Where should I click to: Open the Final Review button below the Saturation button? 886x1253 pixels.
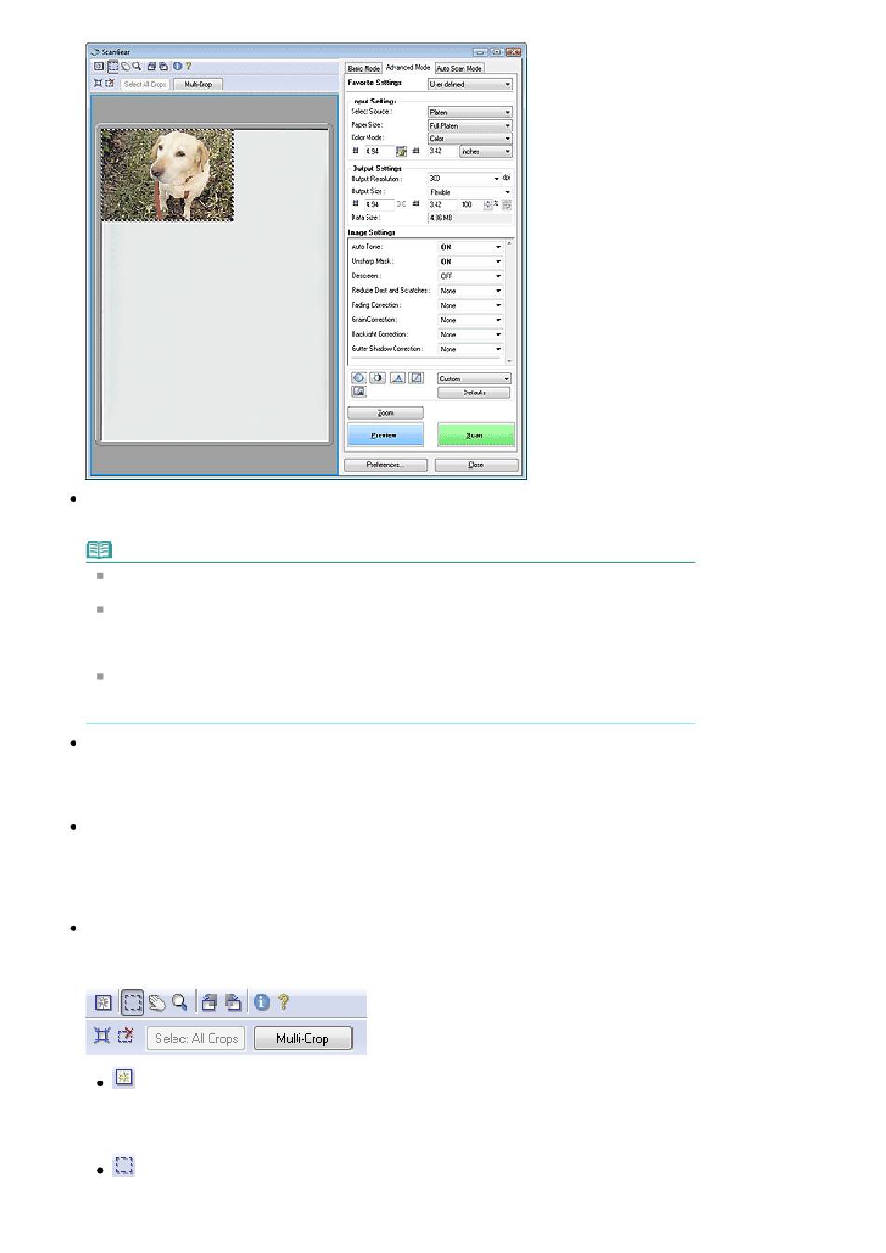tap(358, 392)
